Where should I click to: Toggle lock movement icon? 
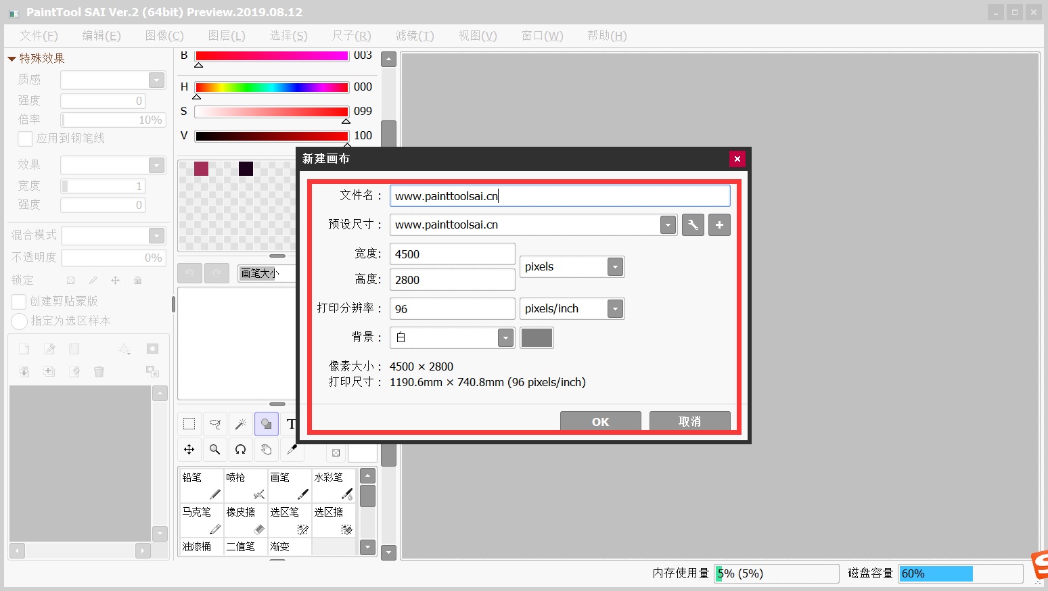point(115,280)
